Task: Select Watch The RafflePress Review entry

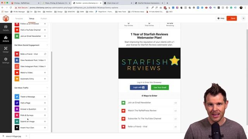Action: tap(149, 111)
